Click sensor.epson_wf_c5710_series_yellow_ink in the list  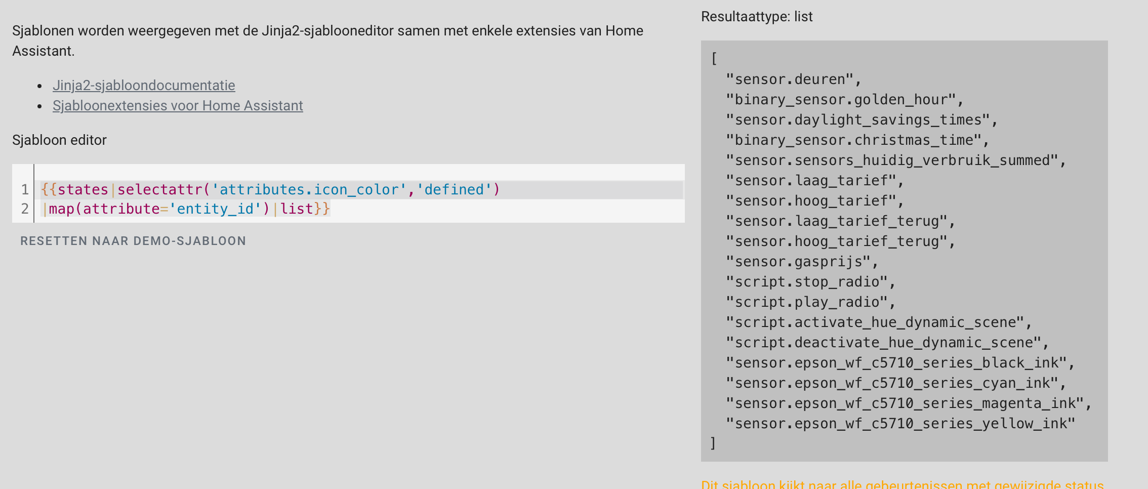(x=900, y=423)
